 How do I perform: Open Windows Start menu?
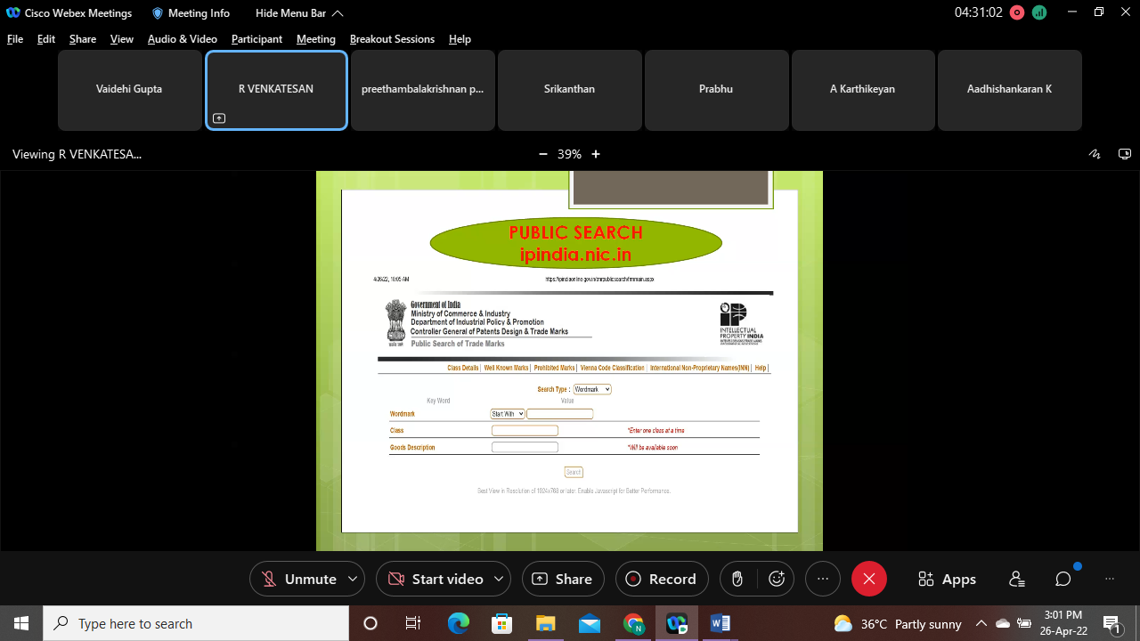(21, 623)
